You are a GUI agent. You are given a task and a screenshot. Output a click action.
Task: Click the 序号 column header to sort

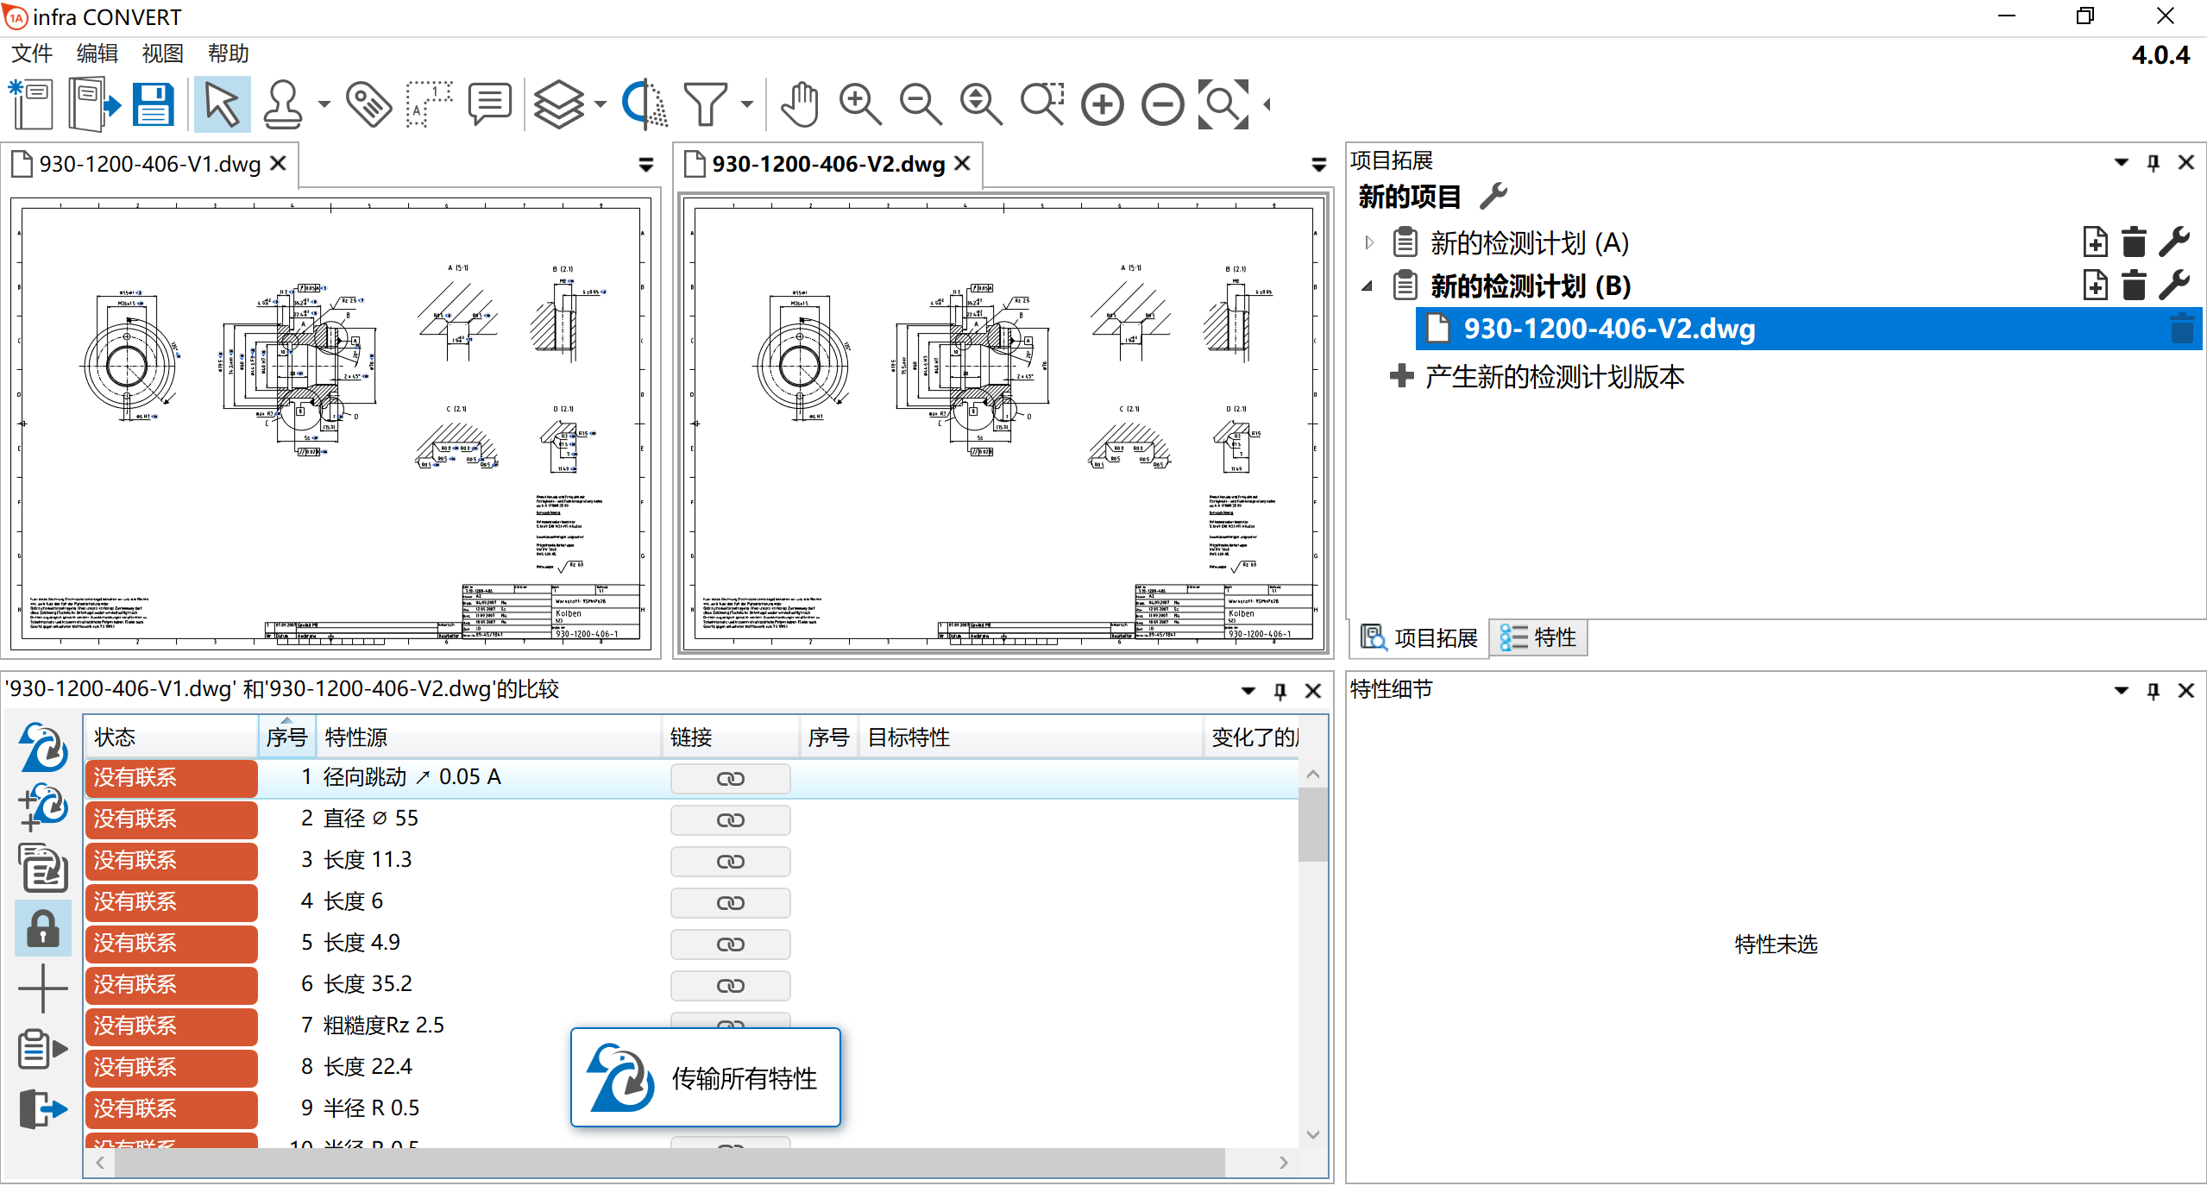286,737
